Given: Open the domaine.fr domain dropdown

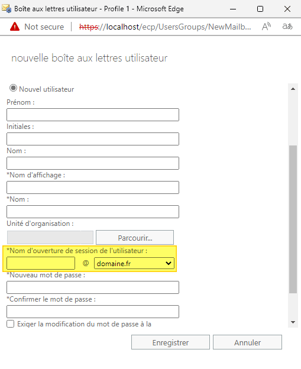Looking at the screenshot, I should (x=134, y=263).
